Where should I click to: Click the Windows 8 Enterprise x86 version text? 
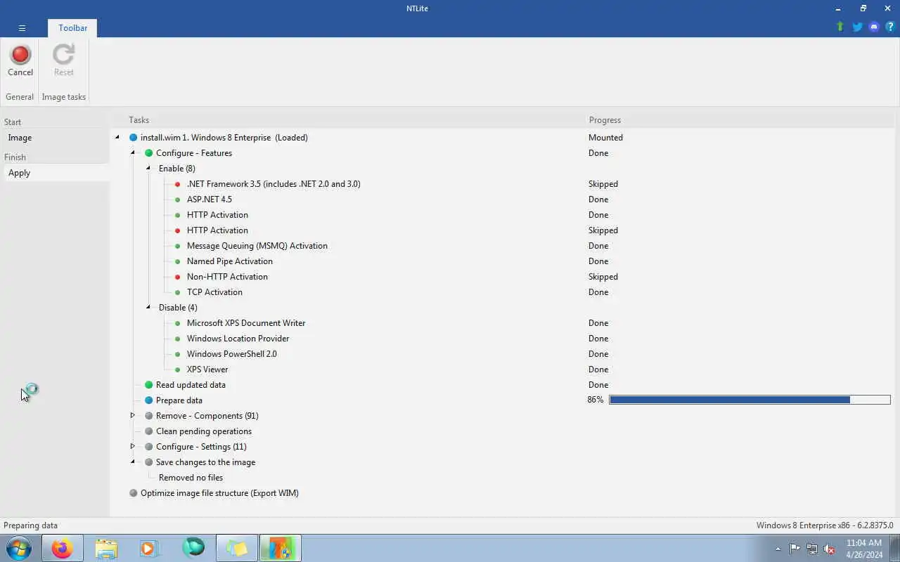[x=825, y=525]
